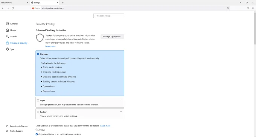Viewport: 256px width, 137px height.
Task: Select the Custom protection radio button
Action: (x=38, y=112)
